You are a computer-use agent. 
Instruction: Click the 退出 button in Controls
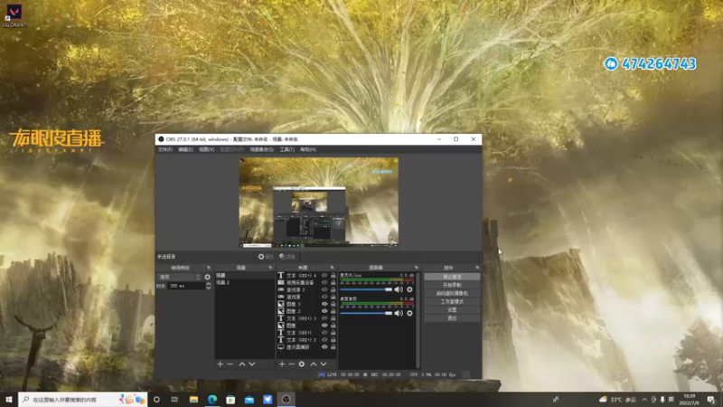[452, 318]
